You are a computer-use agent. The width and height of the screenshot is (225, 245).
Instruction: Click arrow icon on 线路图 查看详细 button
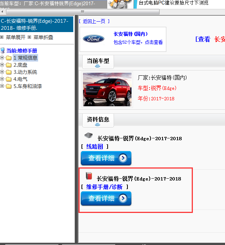123,158
